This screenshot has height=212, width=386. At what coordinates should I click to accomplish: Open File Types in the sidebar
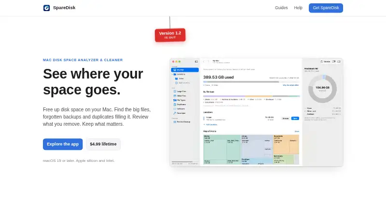179,100
